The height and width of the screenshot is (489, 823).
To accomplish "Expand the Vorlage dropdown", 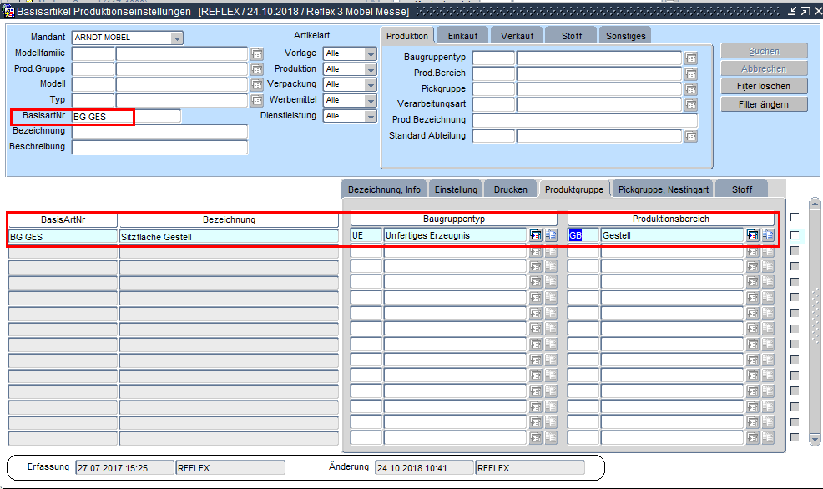I will click(x=371, y=54).
